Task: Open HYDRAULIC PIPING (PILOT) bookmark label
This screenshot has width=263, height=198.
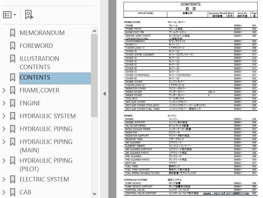Action: (46, 165)
